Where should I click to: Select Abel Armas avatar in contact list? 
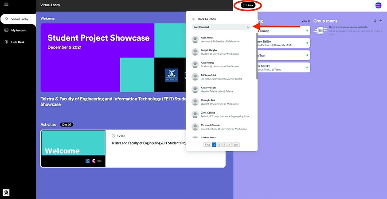point(195,39)
